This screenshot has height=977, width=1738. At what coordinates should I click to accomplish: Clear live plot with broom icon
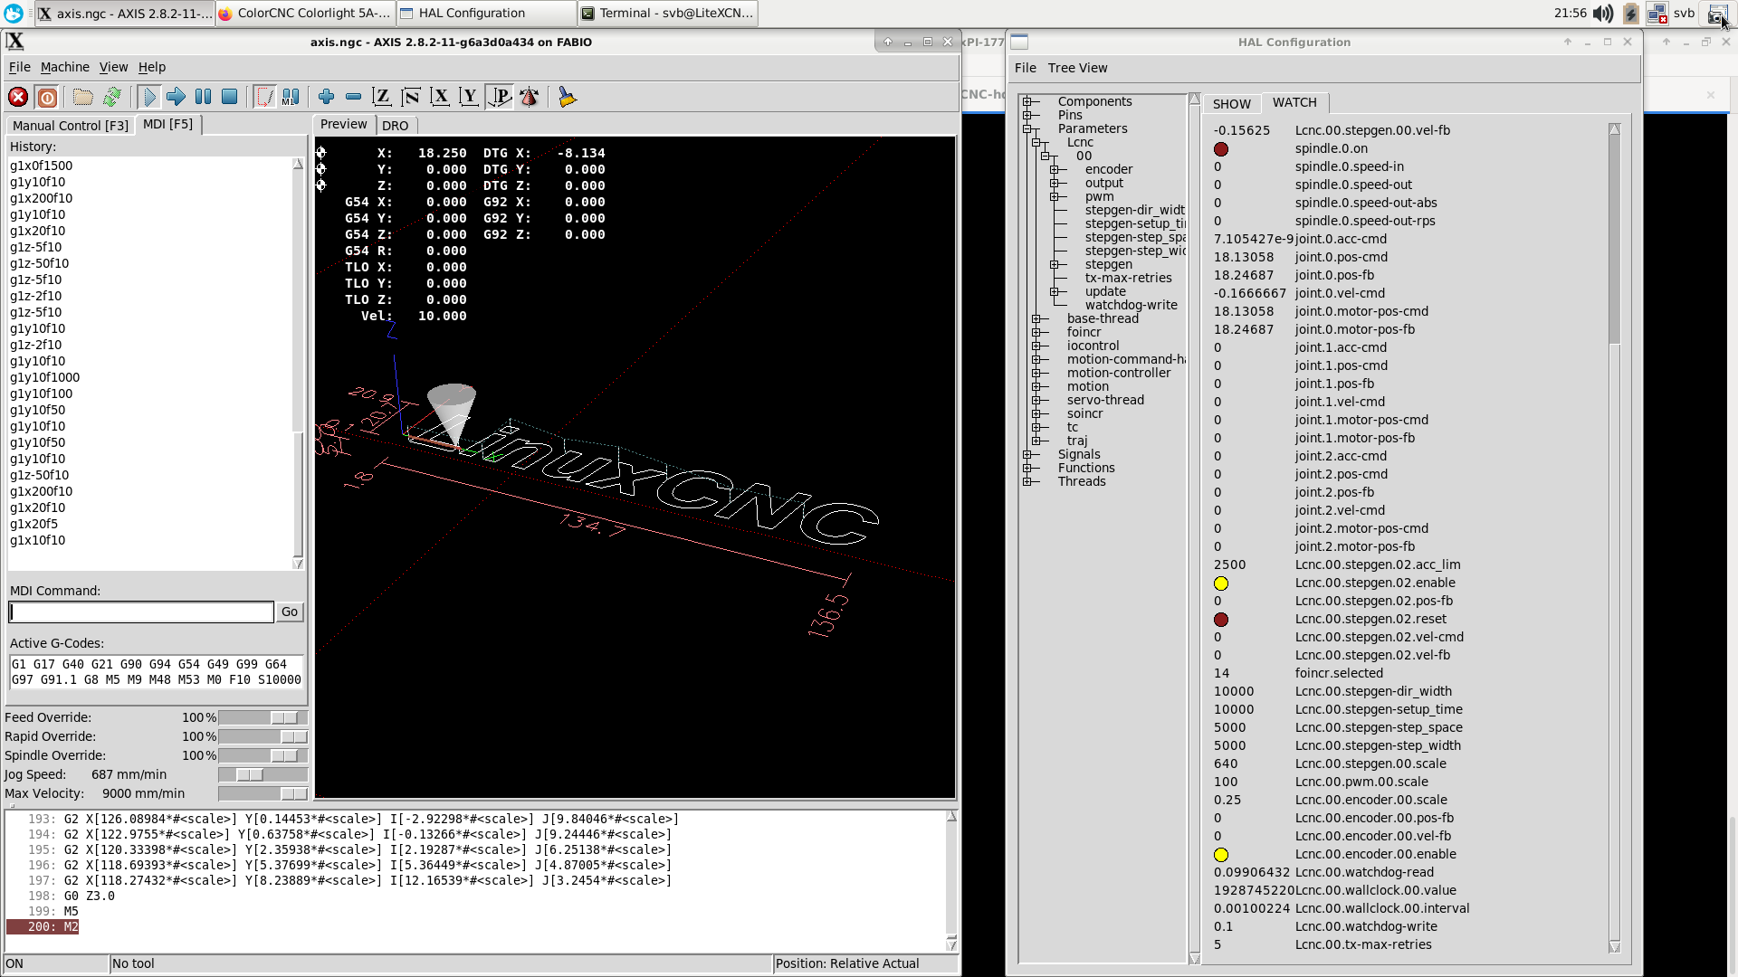coord(568,97)
